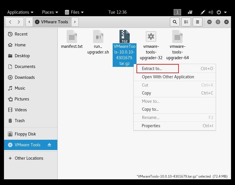The height and width of the screenshot is (185, 235).
Task: Select the TGZ archive file icon
Action: coord(125,36)
